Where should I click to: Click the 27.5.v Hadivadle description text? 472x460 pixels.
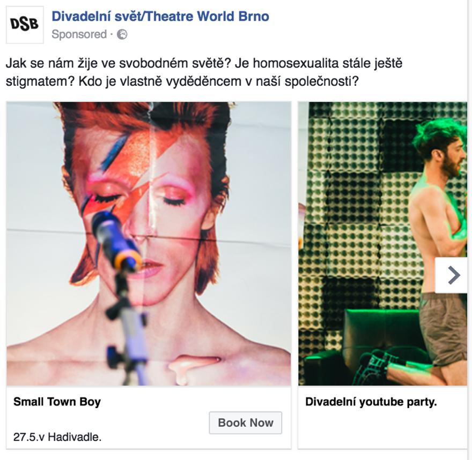click(57, 437)
